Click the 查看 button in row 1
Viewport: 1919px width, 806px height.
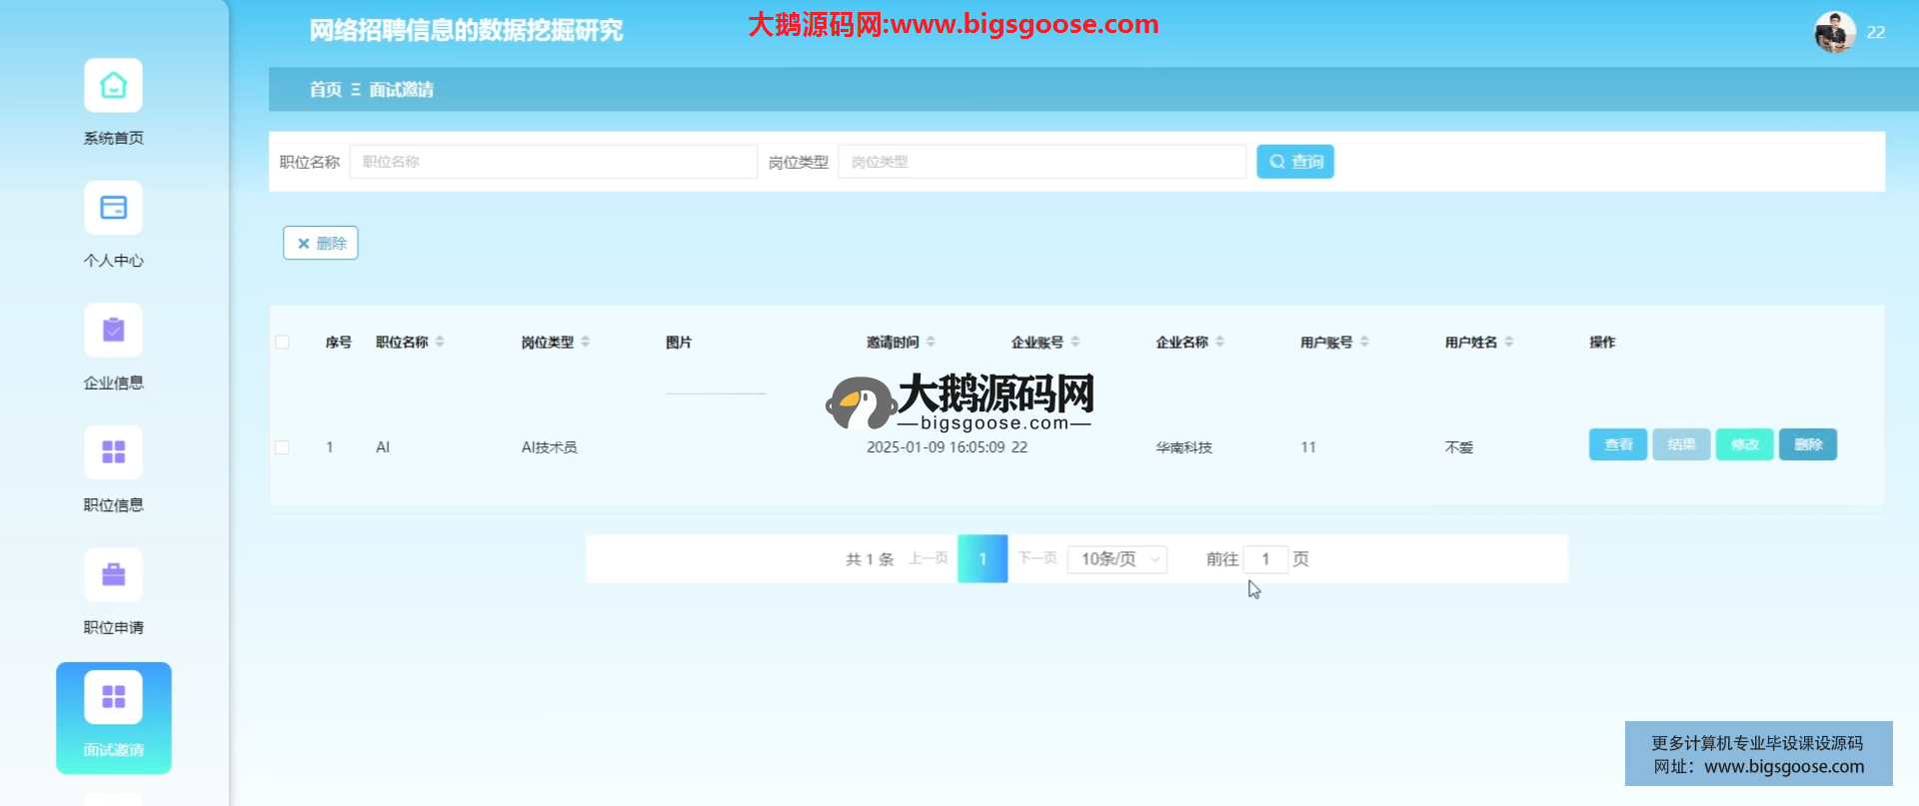(1617, 444)
